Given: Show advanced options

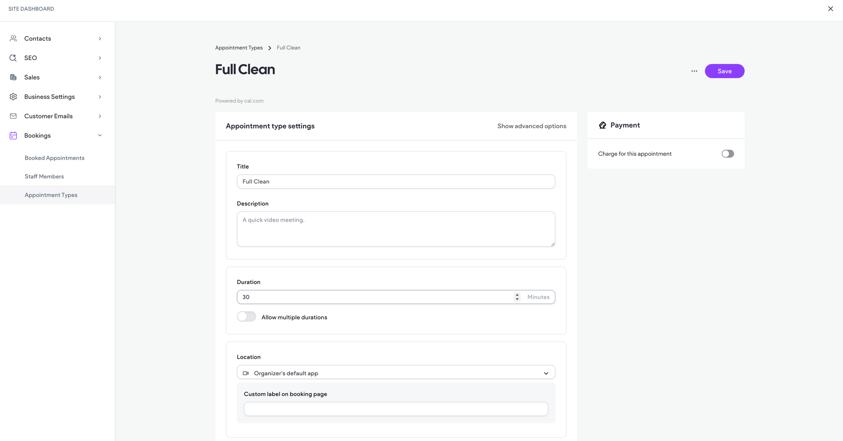Looking at the screenshot, I should [x=532, y=126].
